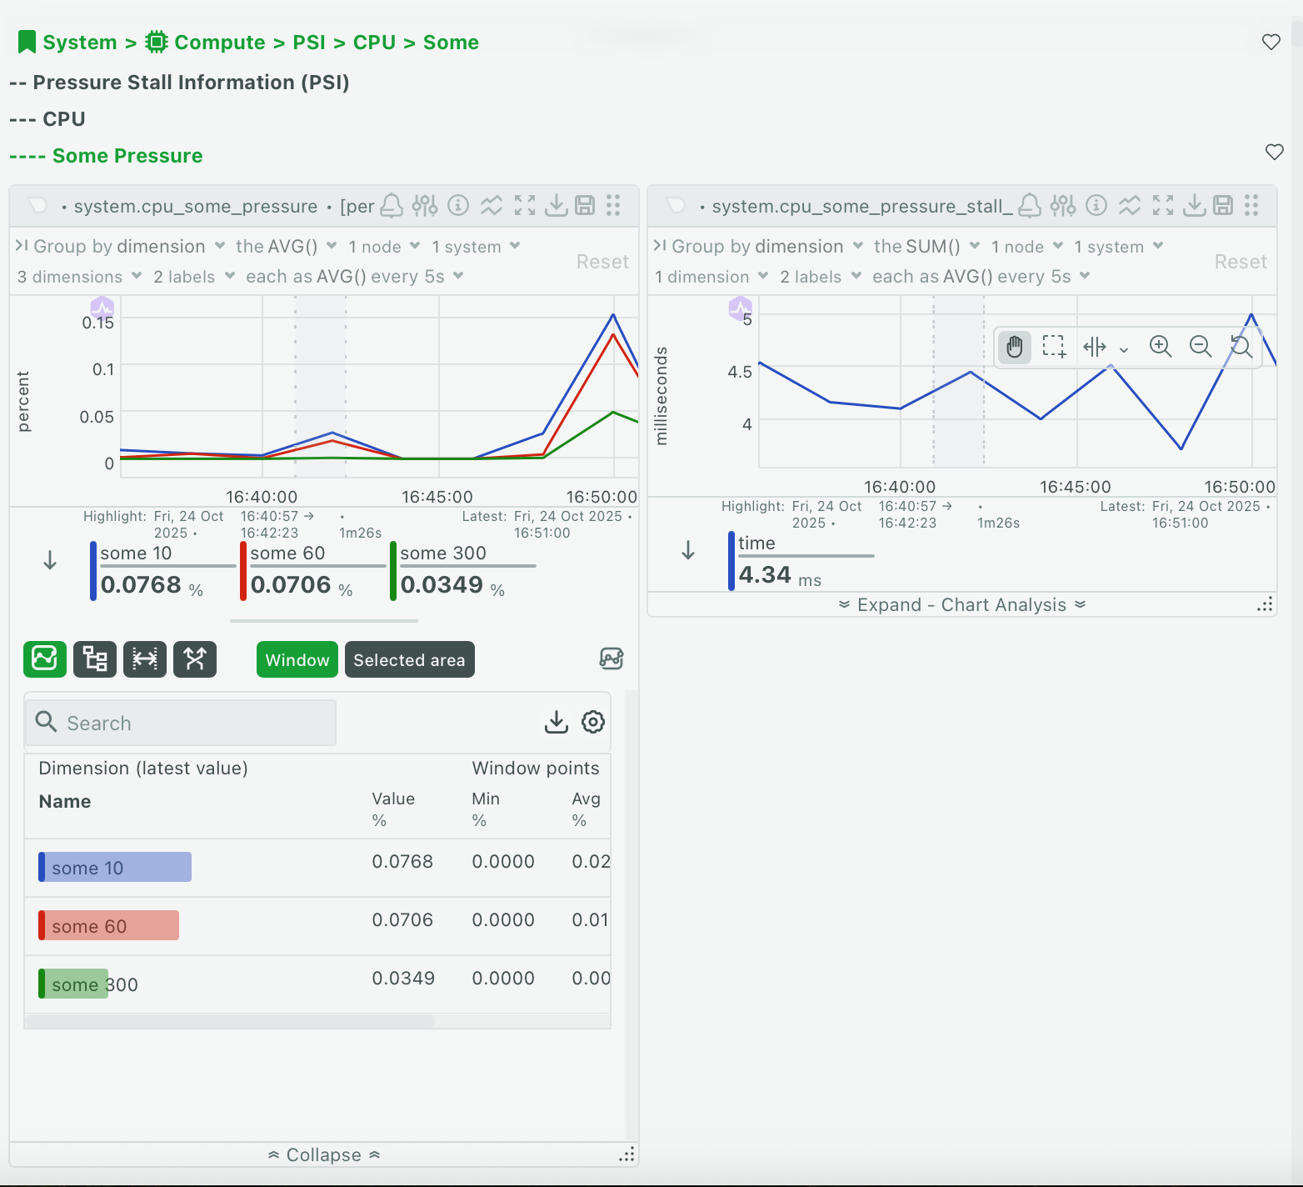Save icon on pressure_stall chart header
The height and width of the screenshot is (1187, 1303).
click(x=1223, y=205)
